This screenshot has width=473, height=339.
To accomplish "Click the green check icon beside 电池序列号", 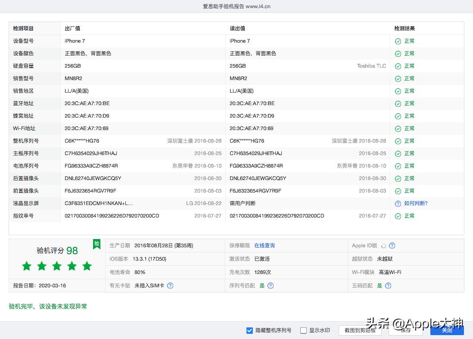I will (x=398, y=166).
